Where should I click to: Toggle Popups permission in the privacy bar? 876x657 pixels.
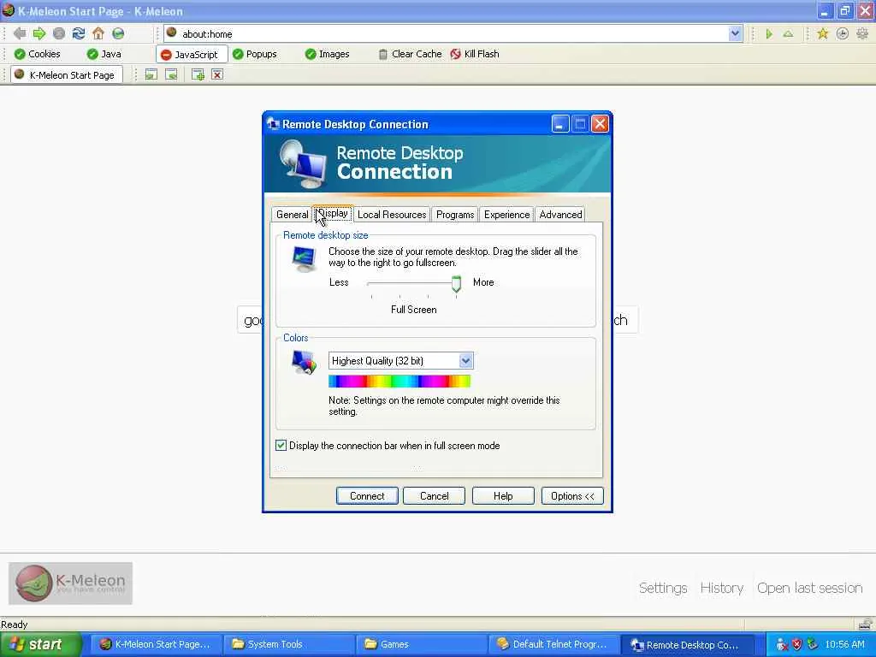coord(255,54)
